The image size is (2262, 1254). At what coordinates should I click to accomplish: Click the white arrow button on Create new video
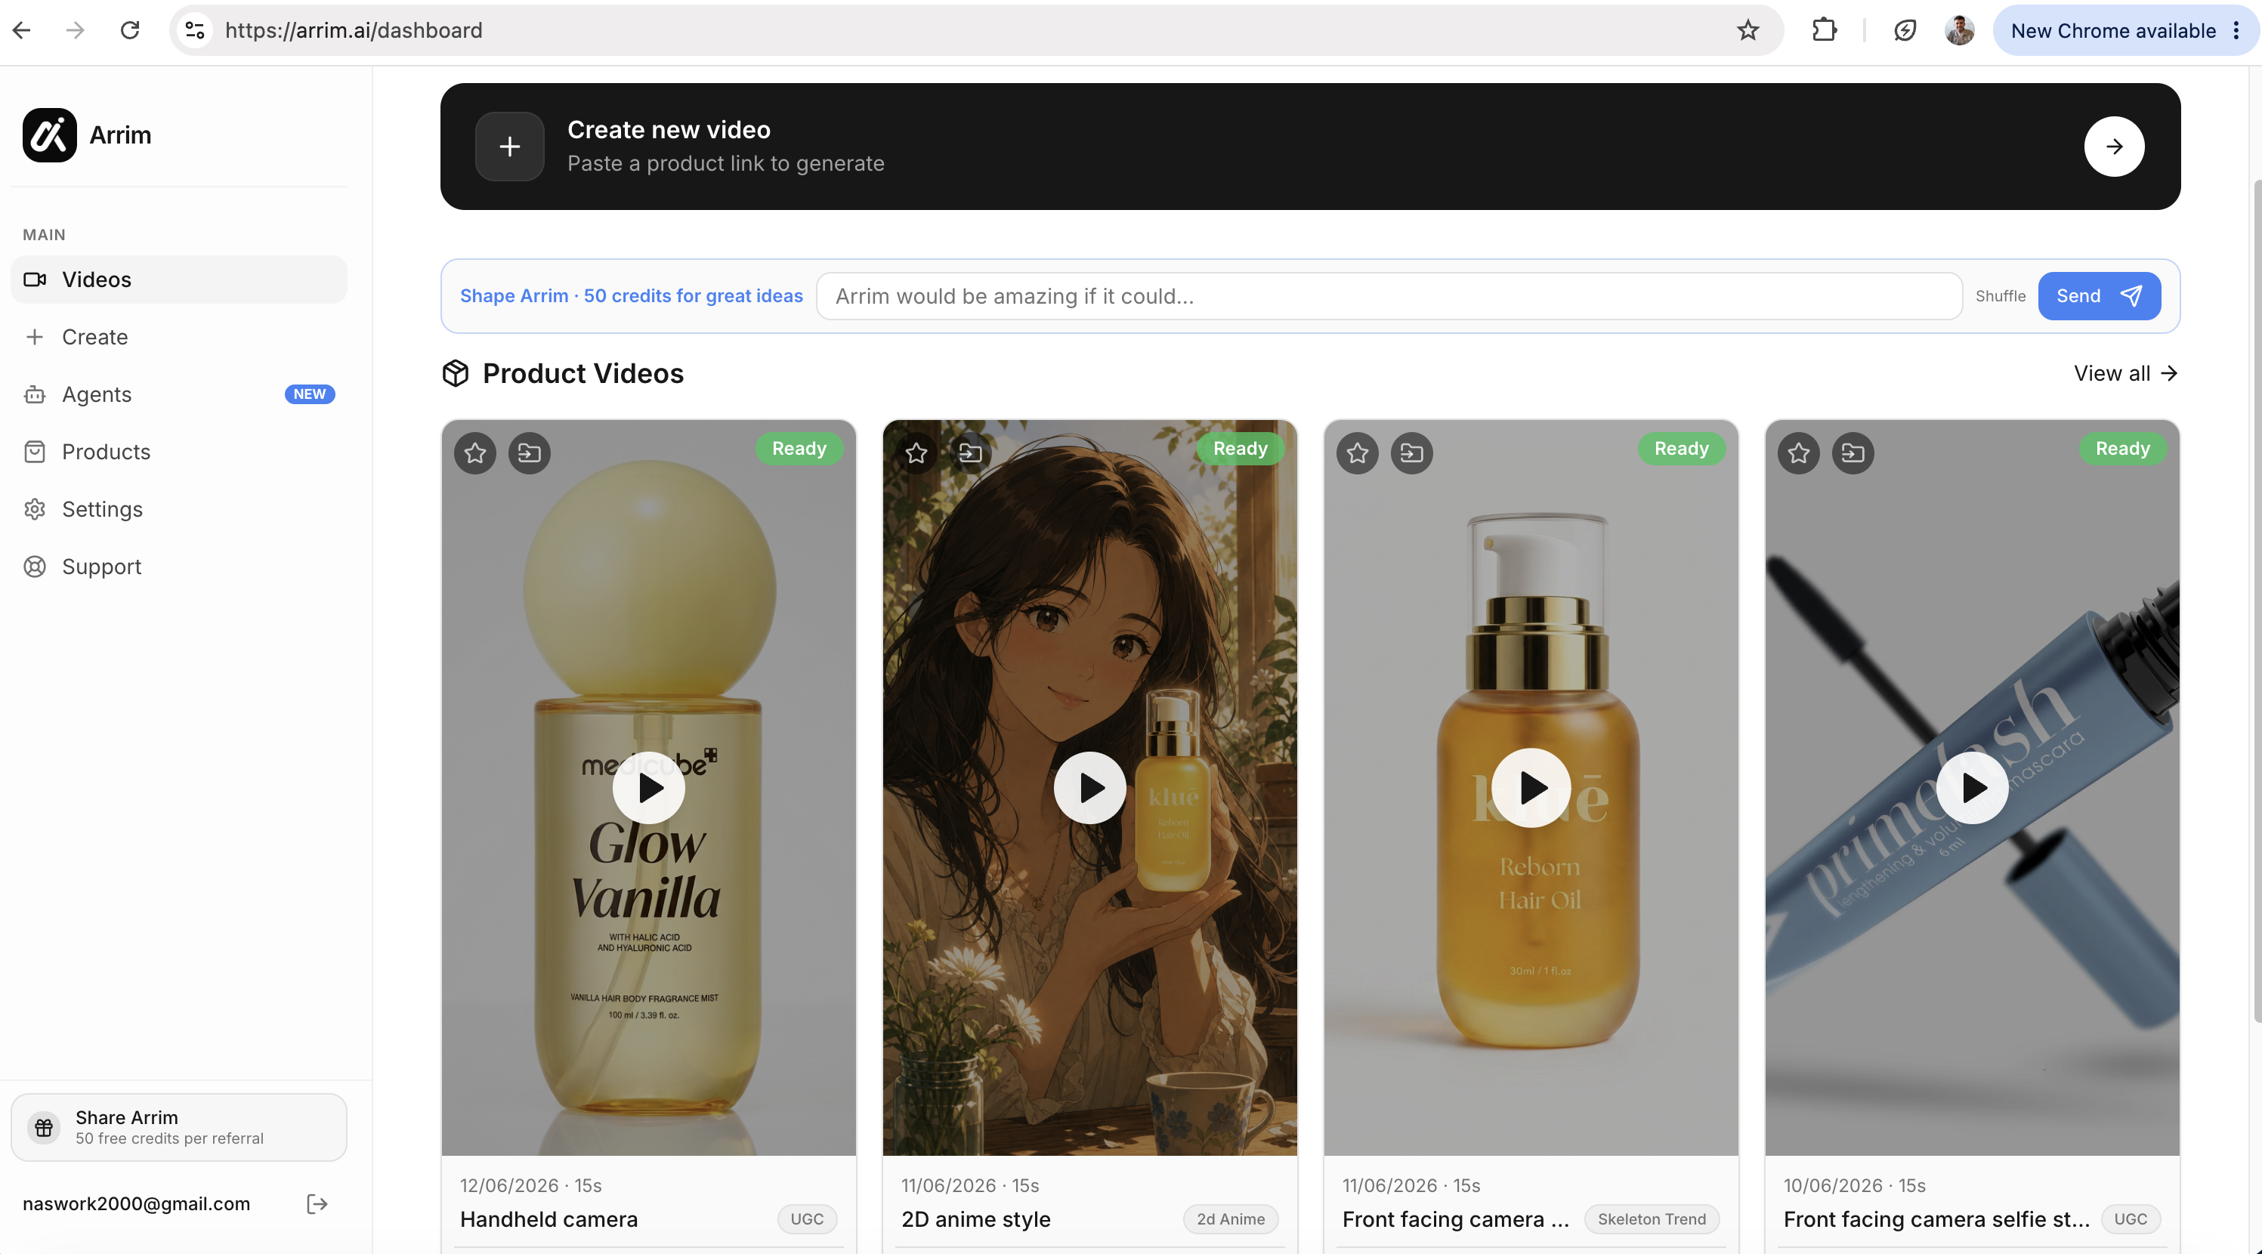[2114, 147]
